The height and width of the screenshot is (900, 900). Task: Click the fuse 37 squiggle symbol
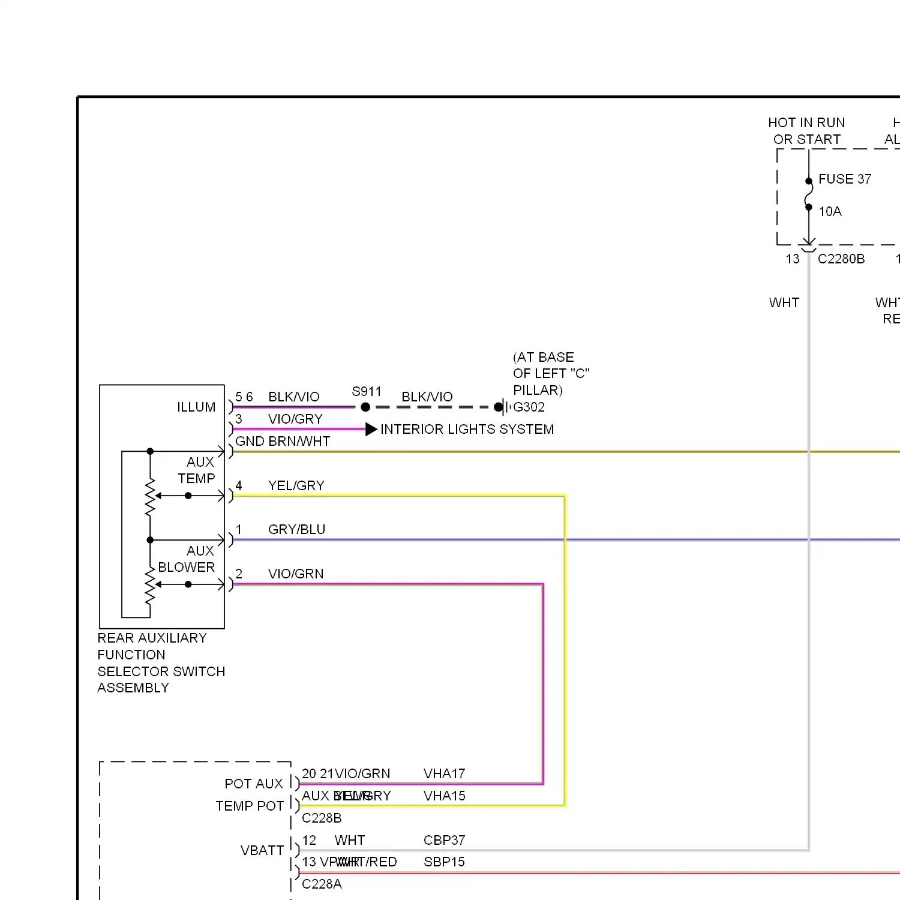tap(808, 194)
